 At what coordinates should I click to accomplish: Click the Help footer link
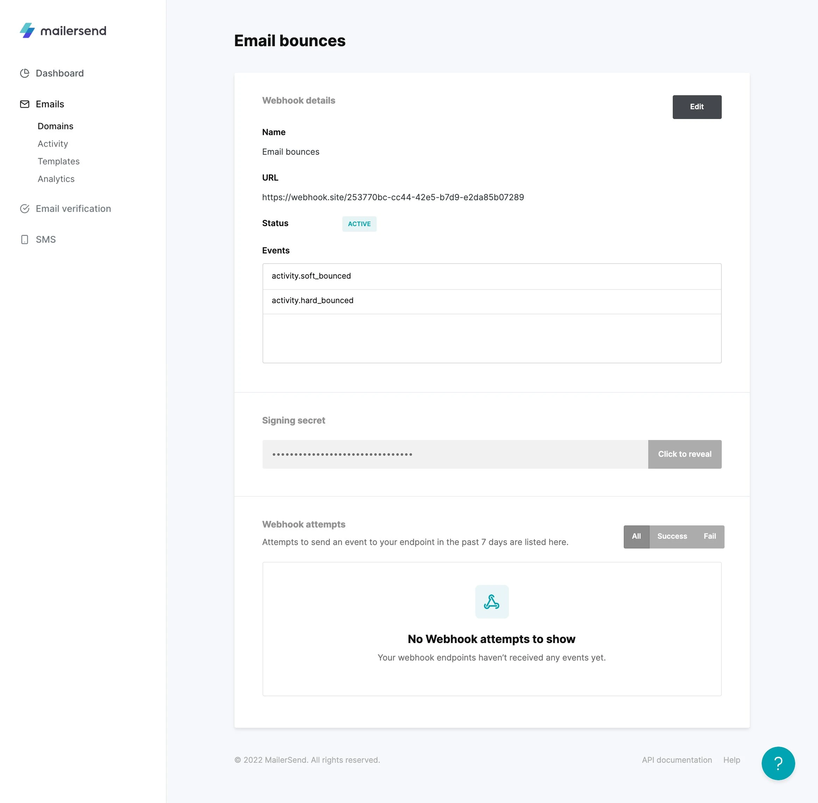[x=732, y=760]
